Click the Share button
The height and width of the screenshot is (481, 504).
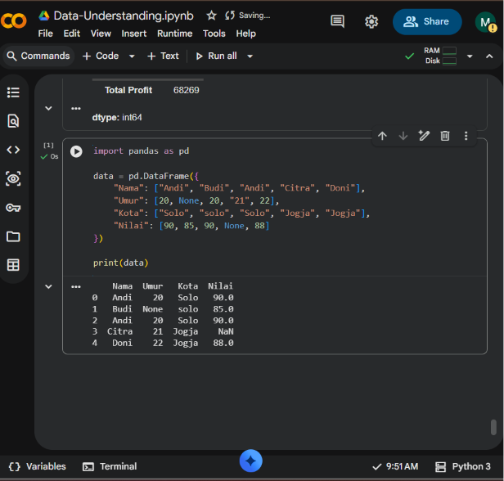coord(427,21)
